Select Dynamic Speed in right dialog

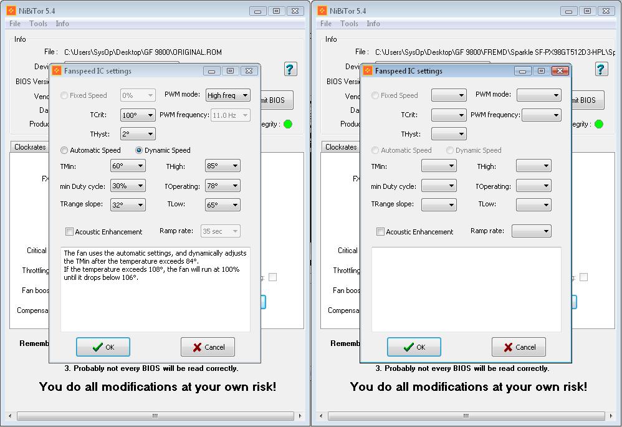tap(474, 150)
